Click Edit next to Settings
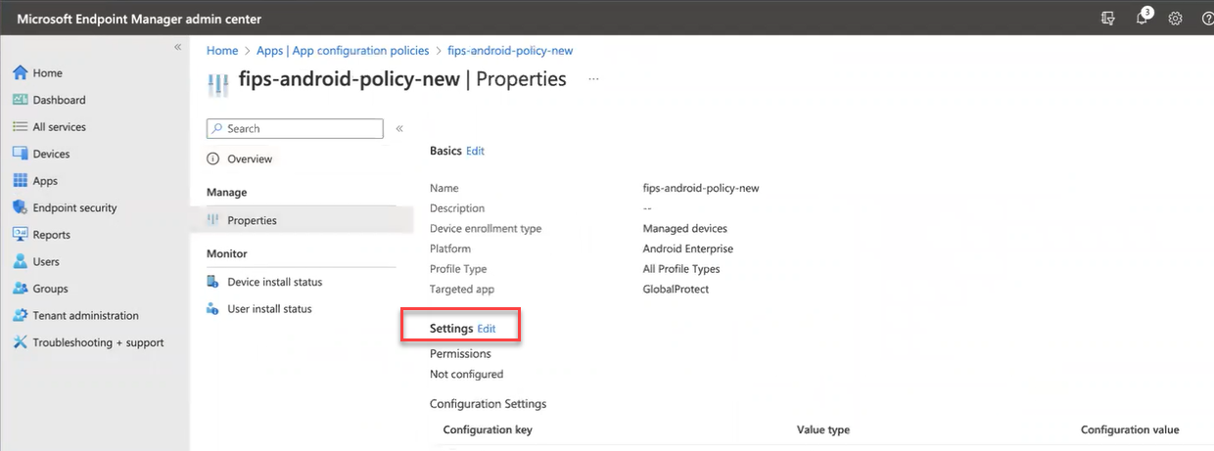The width and height of the screenshot is (1214, 451). (x=487, y=329)
